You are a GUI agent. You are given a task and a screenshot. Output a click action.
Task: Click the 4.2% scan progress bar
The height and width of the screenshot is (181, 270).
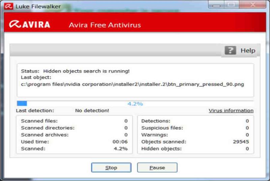tap(135, 104)
